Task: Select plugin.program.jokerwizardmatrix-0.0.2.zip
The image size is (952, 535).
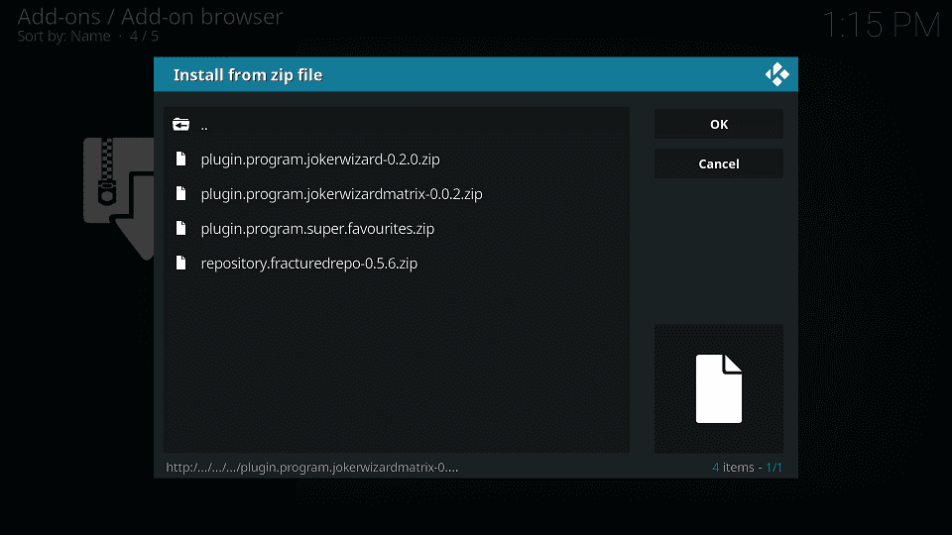Action: pos(397,193)
